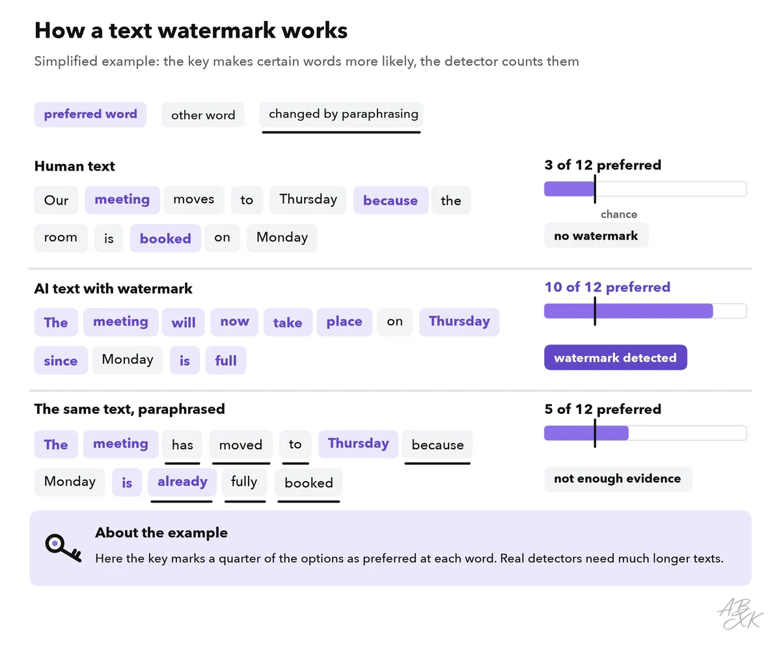Screen dimensions: 781x647
Task: Click the 'AI text with watermark' heading
Action: (113, 288)
